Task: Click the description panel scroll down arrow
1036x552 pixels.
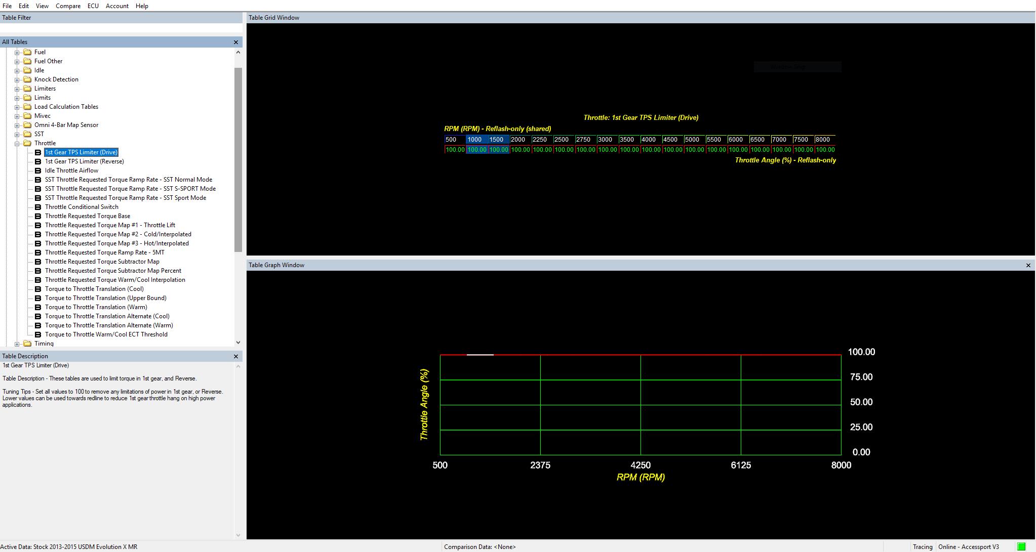Action: pyautogui.click(x=238, y=535)
